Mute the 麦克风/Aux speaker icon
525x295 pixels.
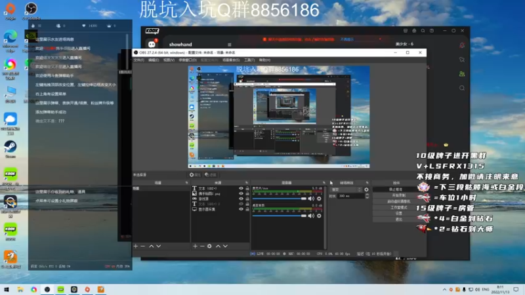[x=311, y=199]
